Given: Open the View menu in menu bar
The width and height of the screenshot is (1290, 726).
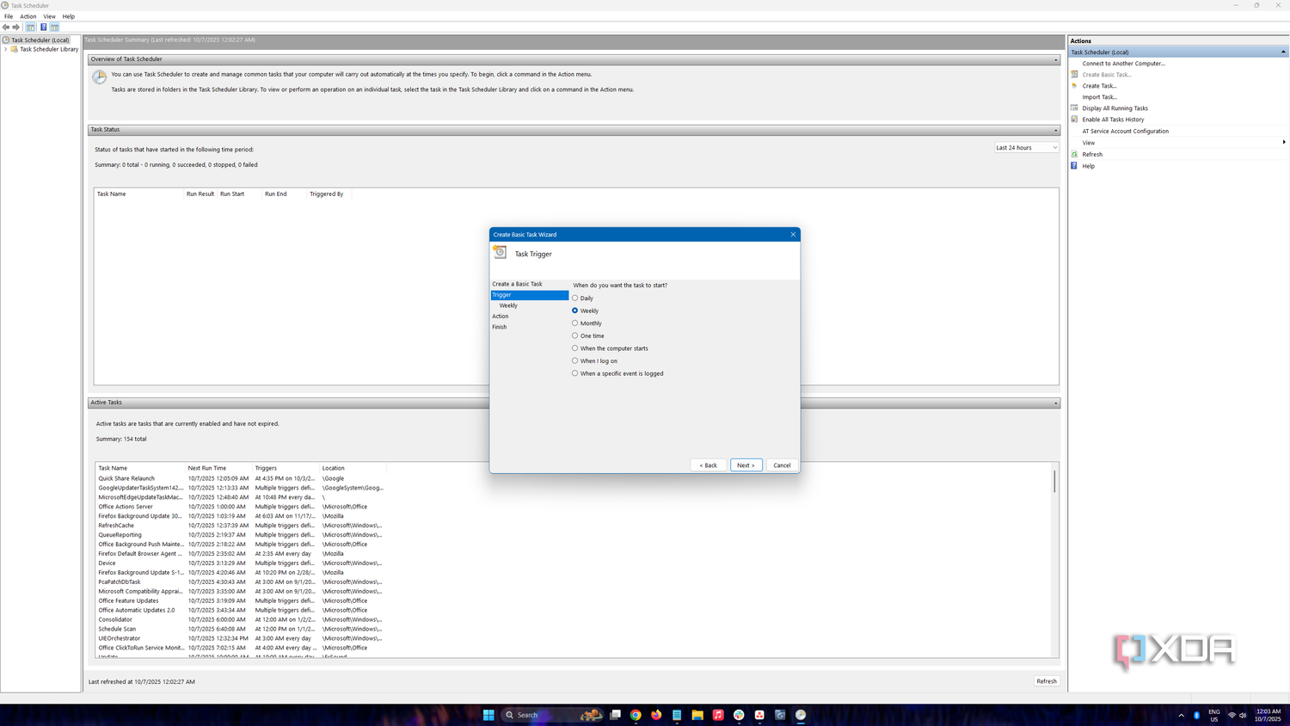Looking at the screenshot, I should point(50,16).
